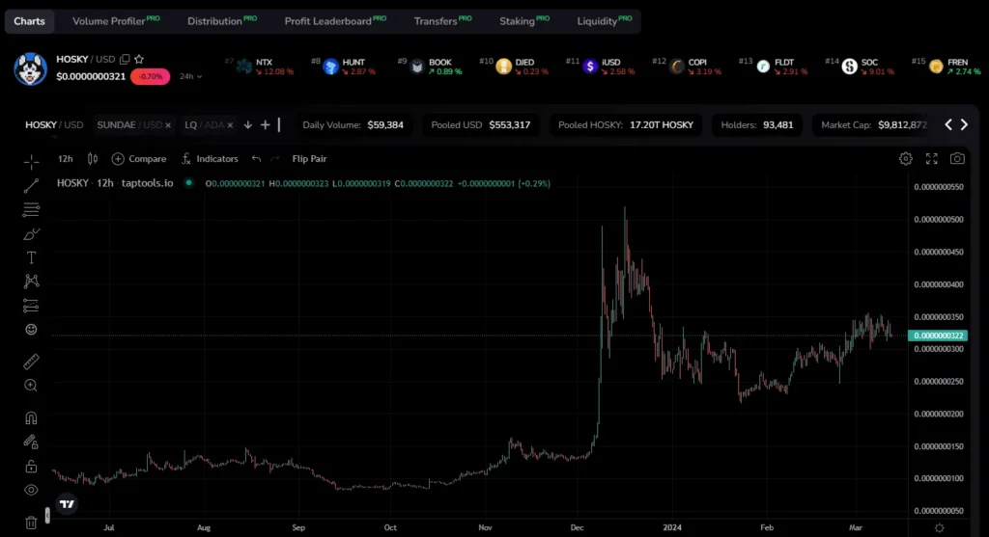Select the LQ / ADA pair tab
This screenshot has height=537, width=989.
pyautogui.click(x=204, y=124)
